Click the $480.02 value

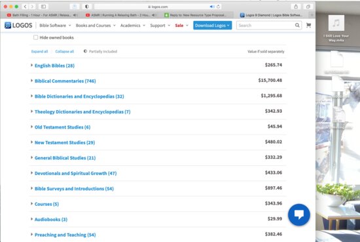(x=274, y=142)
